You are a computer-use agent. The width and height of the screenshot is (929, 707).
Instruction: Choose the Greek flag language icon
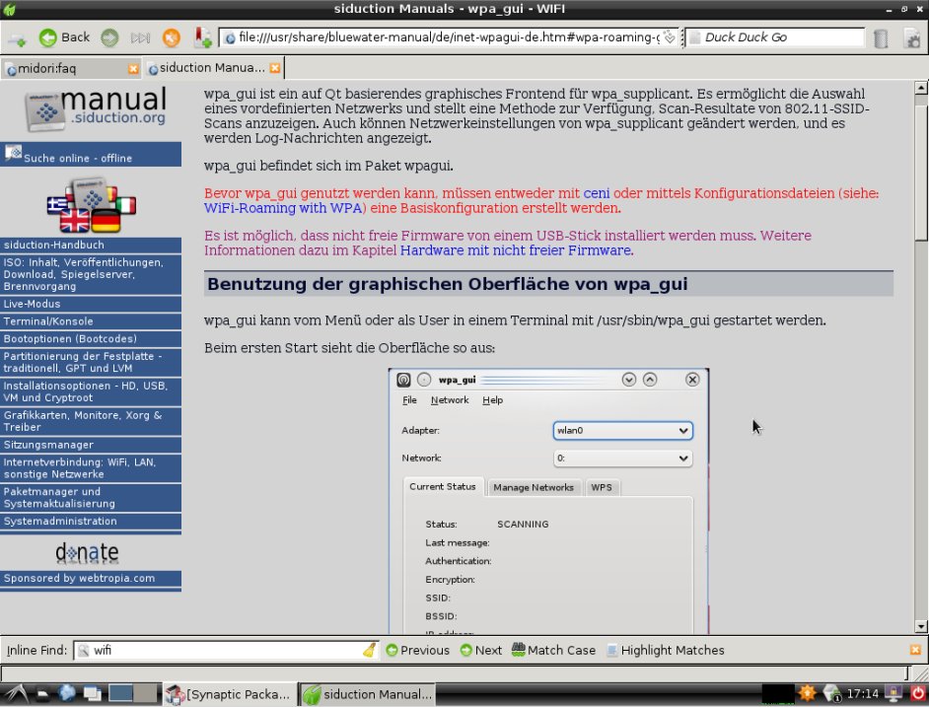[x=57, y=205]
